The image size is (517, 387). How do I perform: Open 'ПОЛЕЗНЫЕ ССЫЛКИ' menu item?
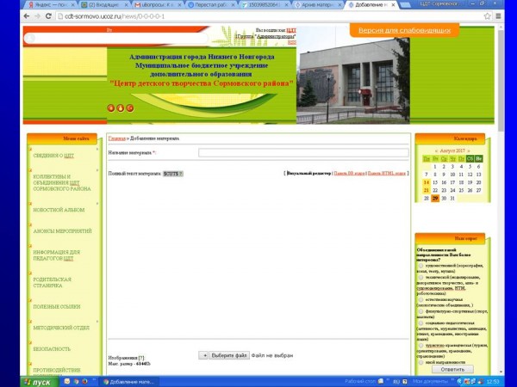point(57,306)
